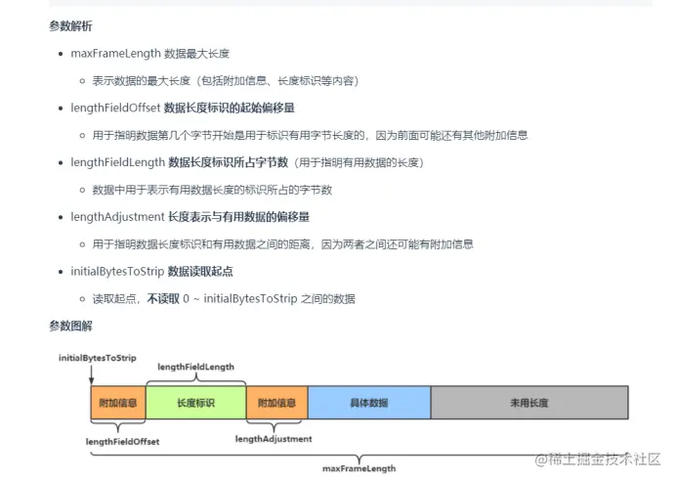Click the lengthFieldLength label above diagram

(x=195, y=367)
